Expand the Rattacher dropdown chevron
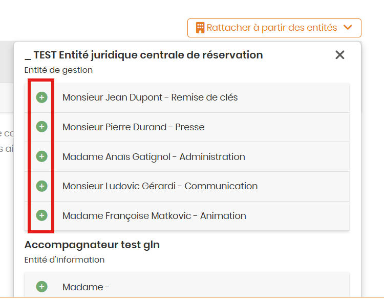The image size is (384, 299). point(349,28)
